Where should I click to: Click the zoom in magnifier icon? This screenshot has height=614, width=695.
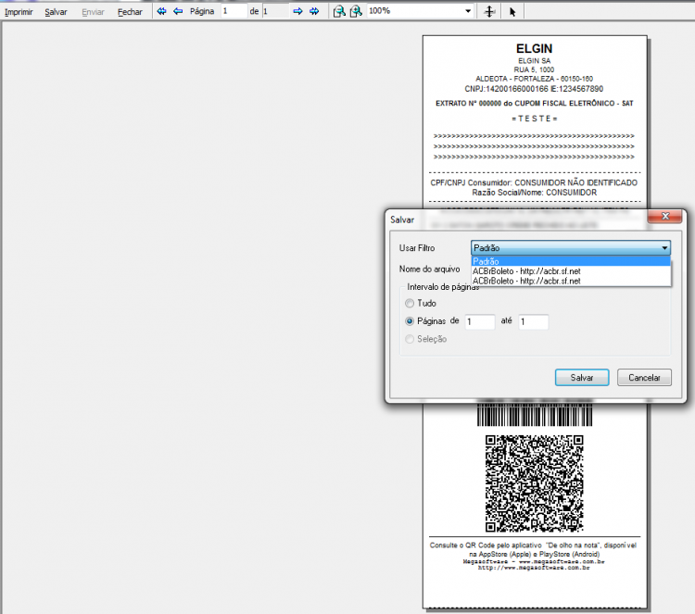pos(356,11)
